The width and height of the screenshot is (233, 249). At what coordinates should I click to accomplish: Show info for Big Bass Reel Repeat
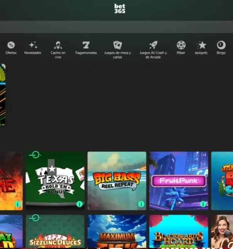141,204
